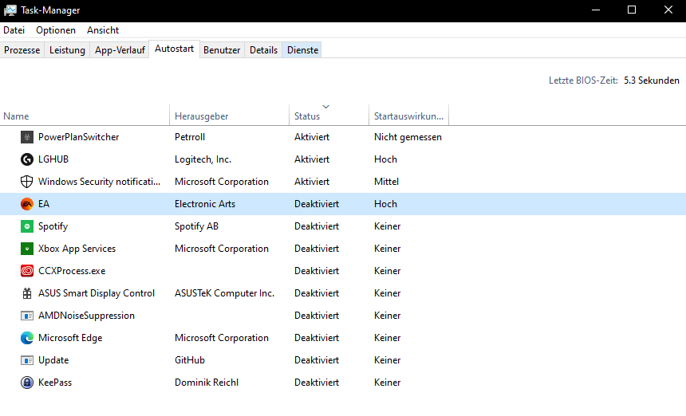The image size is (686, 416).
Task: Sort list by Status column header
Action: click(x=329, y=116)
